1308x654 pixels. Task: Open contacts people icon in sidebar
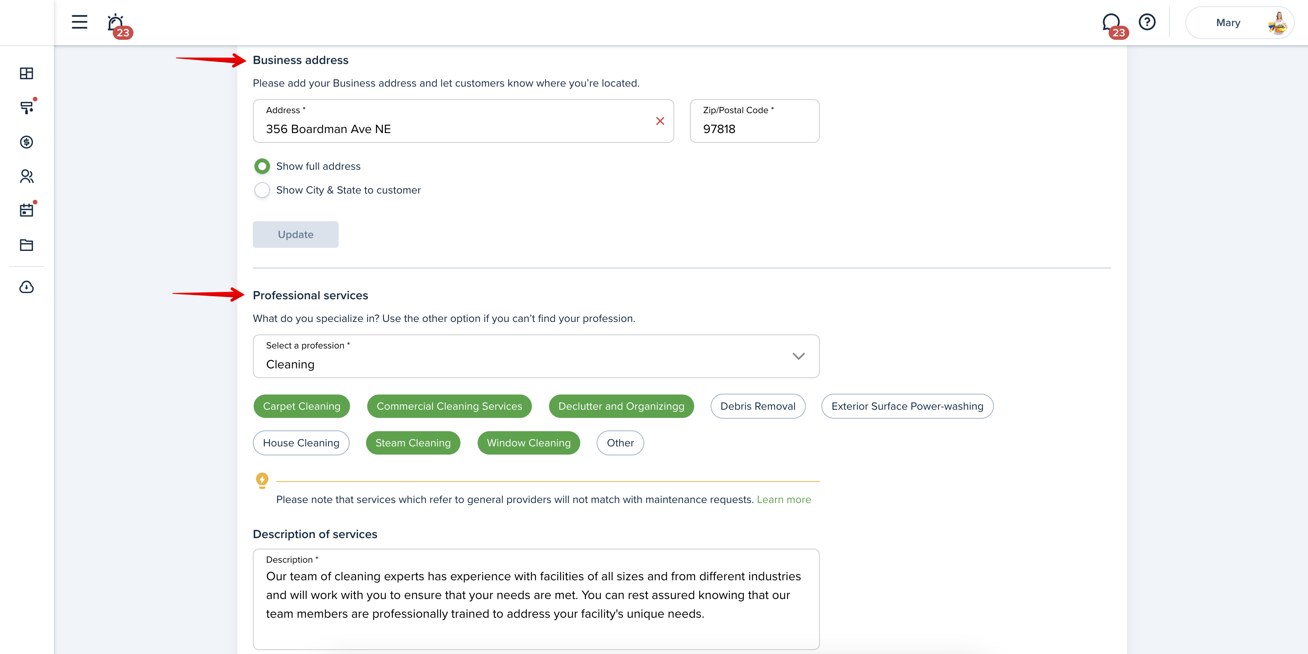click(27, 176)
